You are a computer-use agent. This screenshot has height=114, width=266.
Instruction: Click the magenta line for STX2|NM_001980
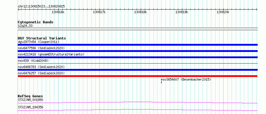coord(137,102)
